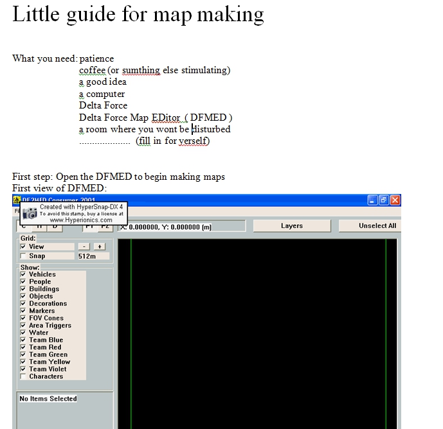Enable the Characters checkbox
443x429 pixels.
coord(23,376)
